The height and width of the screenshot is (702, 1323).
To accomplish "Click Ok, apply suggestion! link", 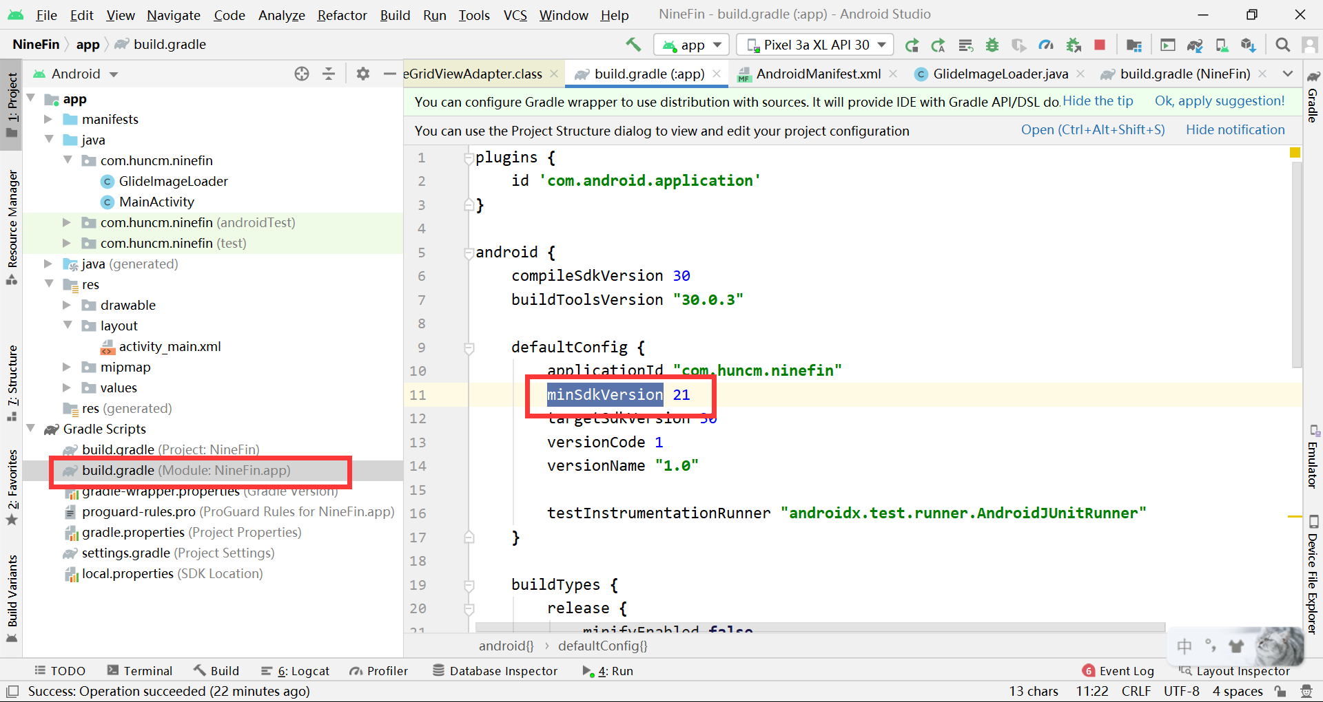I will [x=1220, y=101].
